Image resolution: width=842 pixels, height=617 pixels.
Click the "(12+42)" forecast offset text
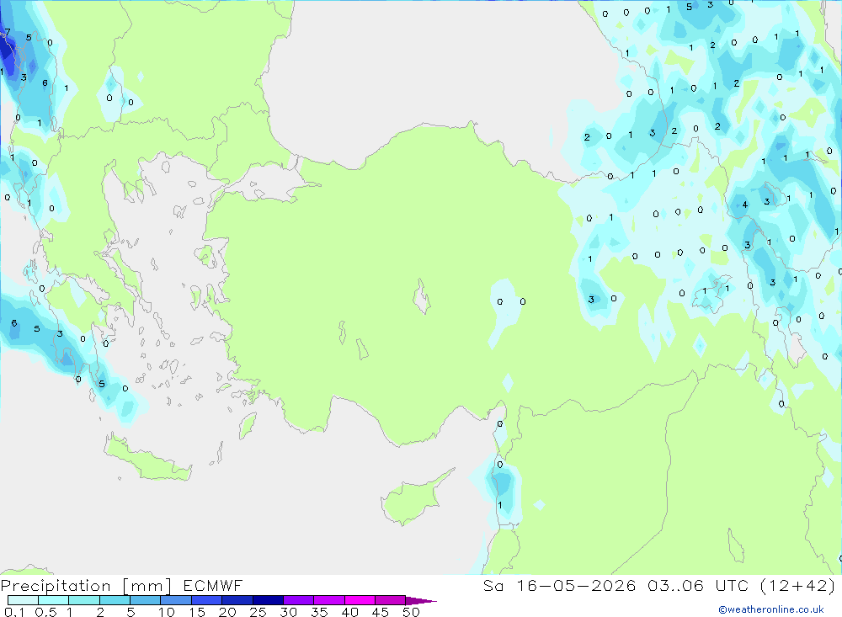pos(797,586)
